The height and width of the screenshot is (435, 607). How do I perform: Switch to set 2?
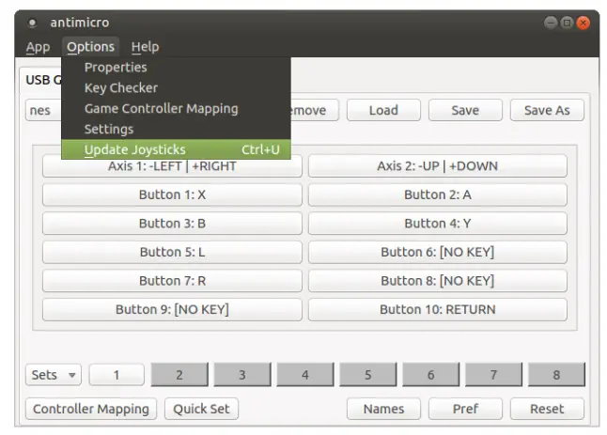[179, 375]
